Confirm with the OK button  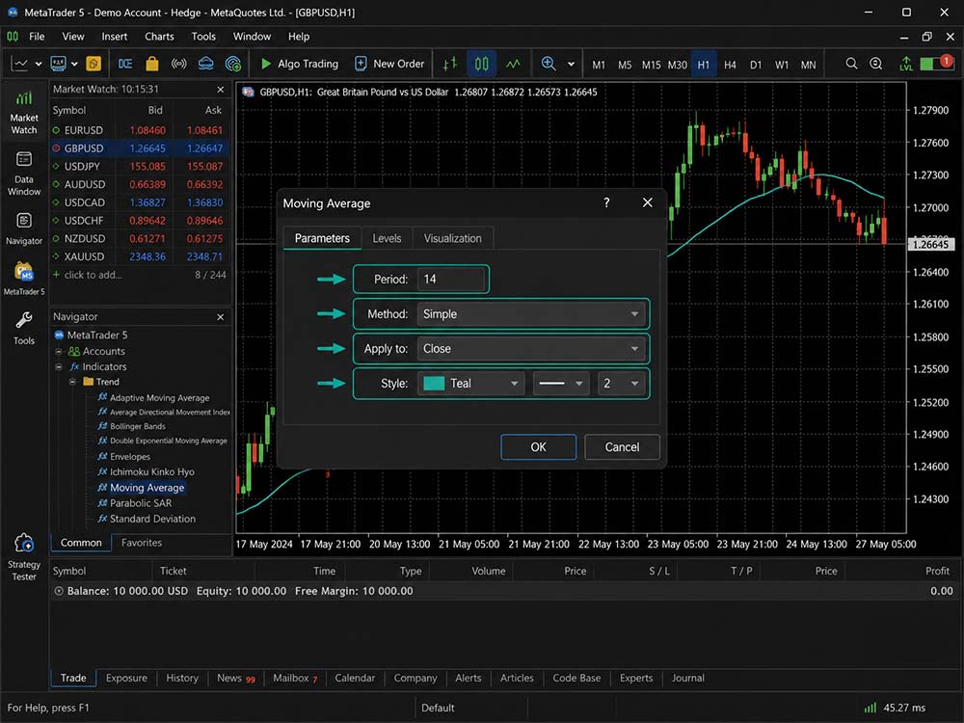pyautogui.click(x=539, y=447)
